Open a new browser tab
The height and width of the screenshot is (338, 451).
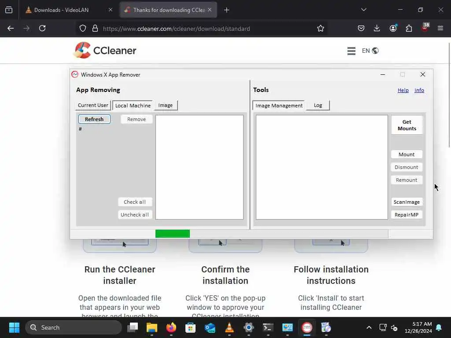click(227, 10)
